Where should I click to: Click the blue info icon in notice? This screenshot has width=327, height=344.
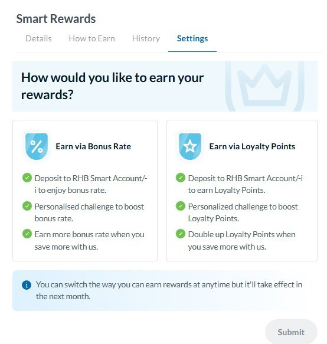point(27,285)
